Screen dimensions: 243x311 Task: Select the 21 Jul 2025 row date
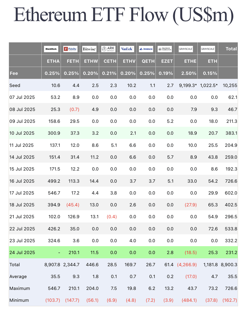pos(22,217)
